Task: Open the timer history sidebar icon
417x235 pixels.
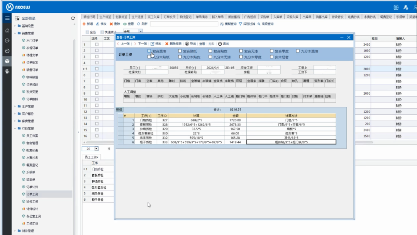Action: click(x=7, y=51)
